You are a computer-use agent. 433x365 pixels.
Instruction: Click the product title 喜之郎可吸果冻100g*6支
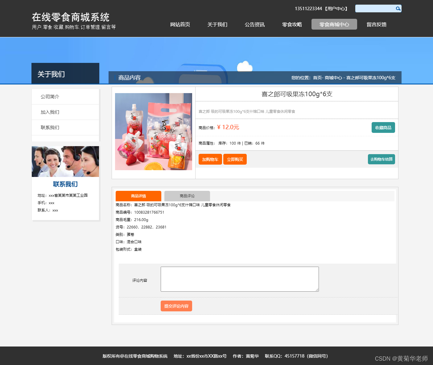297,94
